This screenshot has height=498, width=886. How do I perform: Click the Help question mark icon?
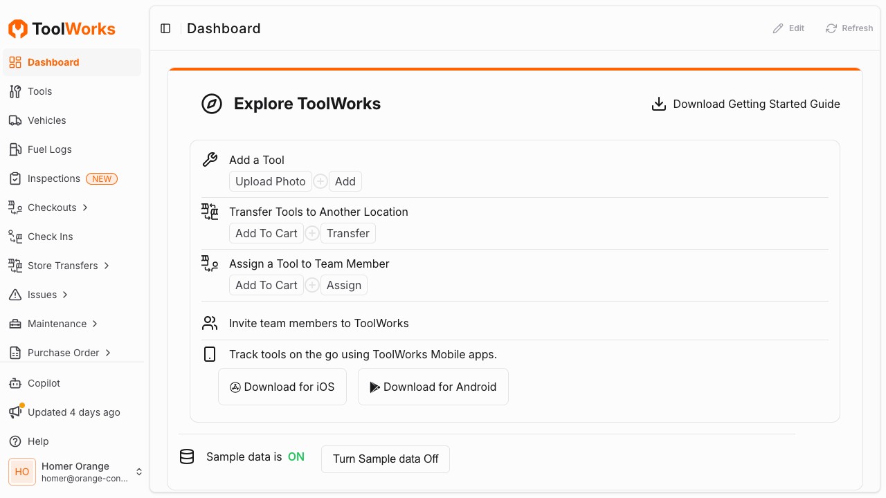click(x=15, y=441)
